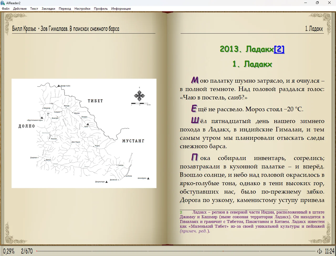Click the map's distance scale bar

coord(140,104)
